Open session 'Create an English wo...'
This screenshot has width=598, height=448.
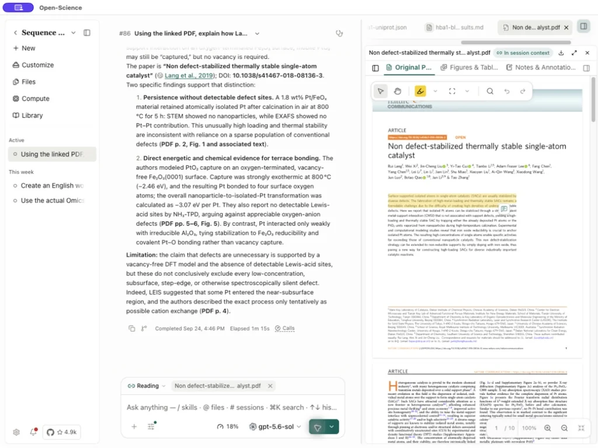coord(52,185)
